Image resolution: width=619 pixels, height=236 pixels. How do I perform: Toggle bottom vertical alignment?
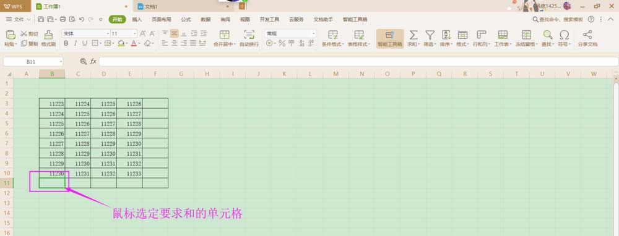click(184, 34)
